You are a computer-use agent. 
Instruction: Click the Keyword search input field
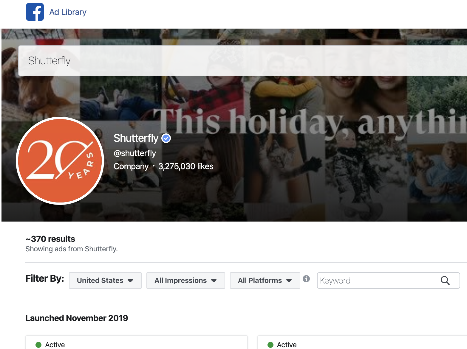click(388, 281)
